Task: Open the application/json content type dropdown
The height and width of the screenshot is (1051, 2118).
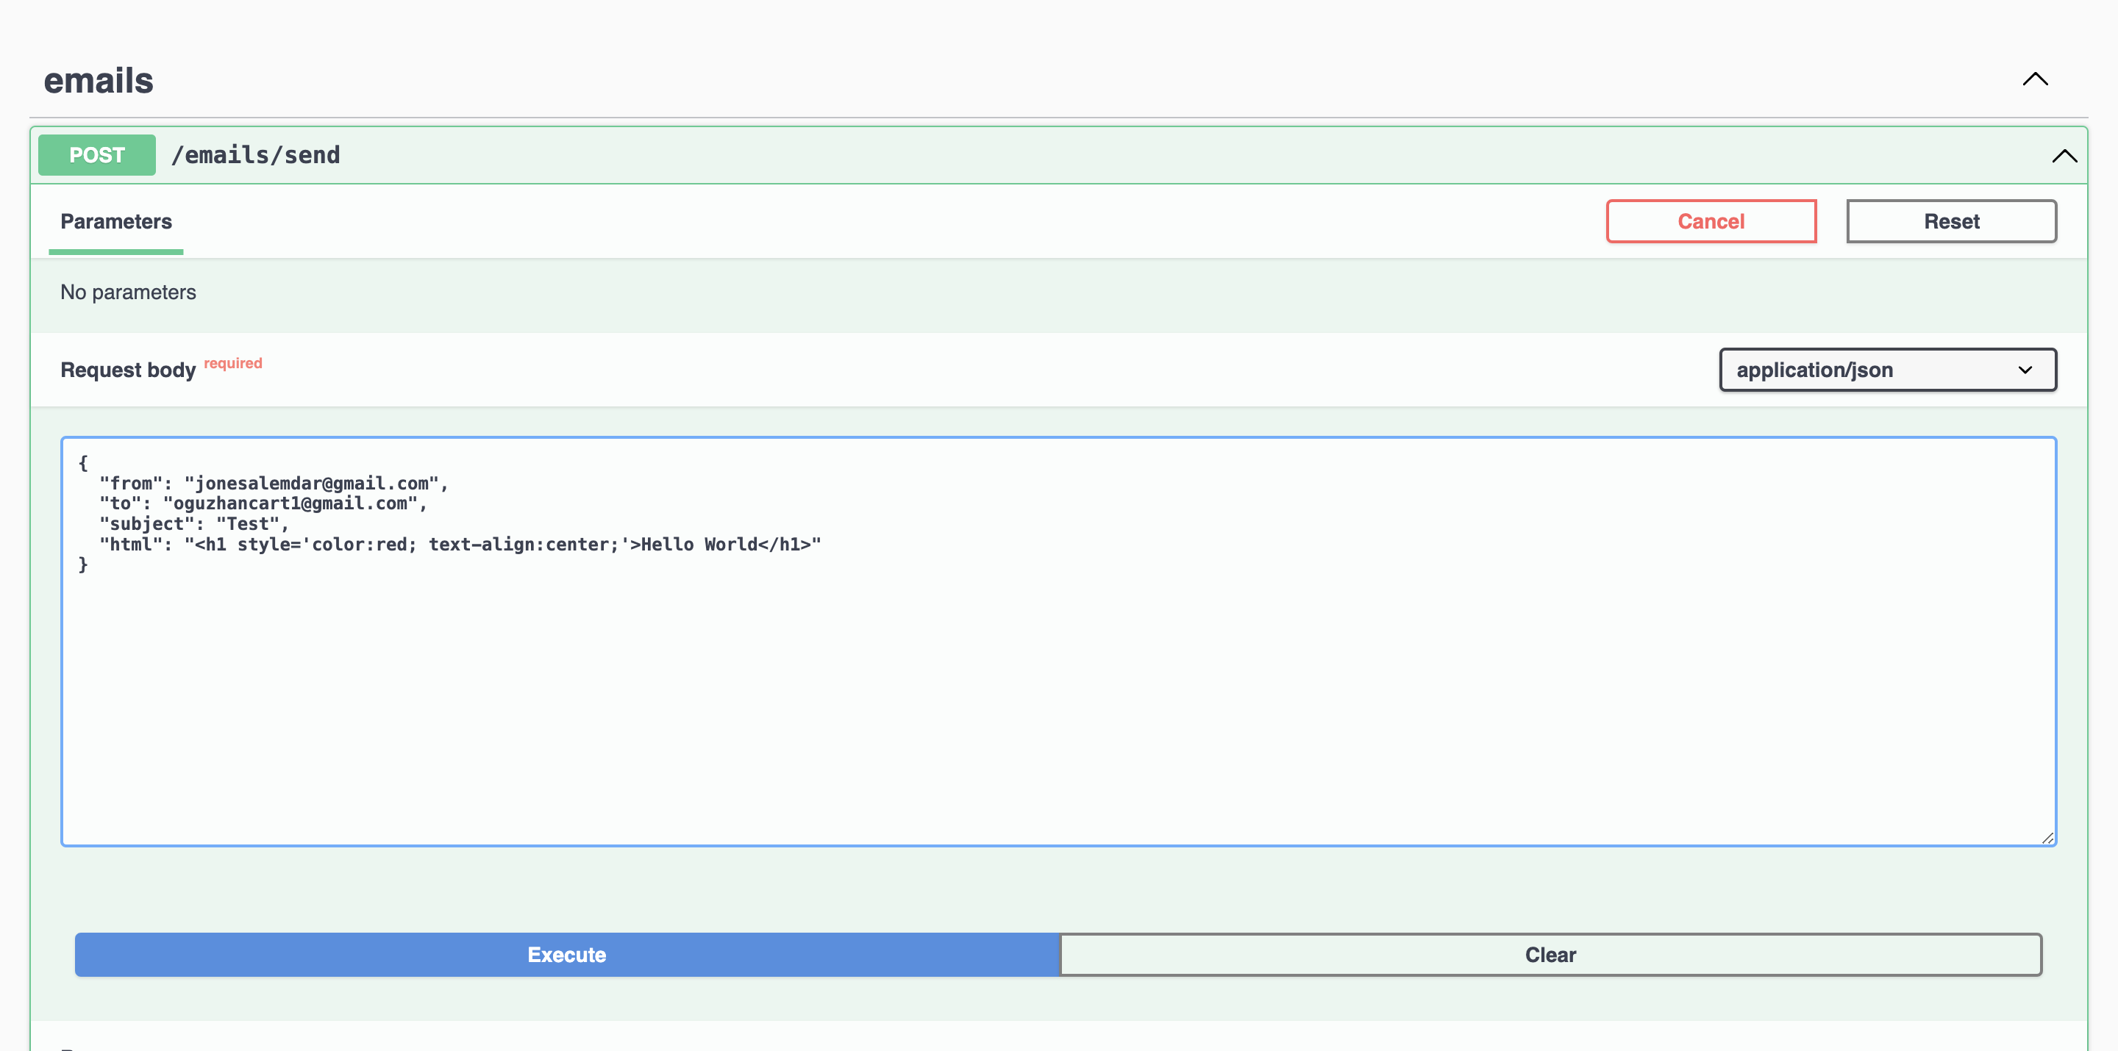Action: pos(1886,370)
